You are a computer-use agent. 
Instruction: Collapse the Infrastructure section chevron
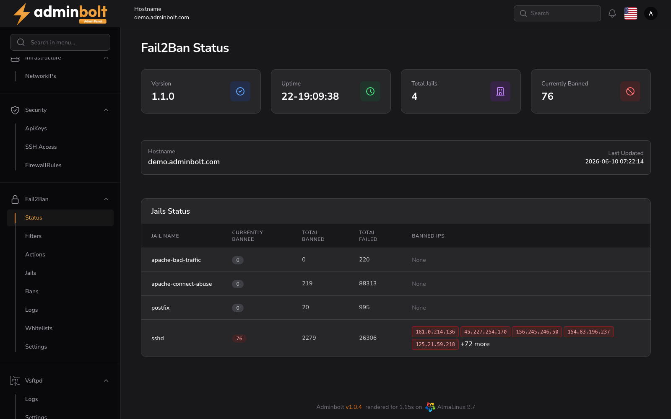click(106, 58)
